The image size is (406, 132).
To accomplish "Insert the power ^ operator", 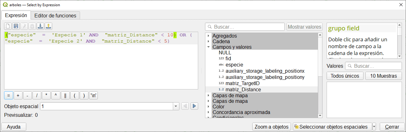I will [x=56, y=95].
